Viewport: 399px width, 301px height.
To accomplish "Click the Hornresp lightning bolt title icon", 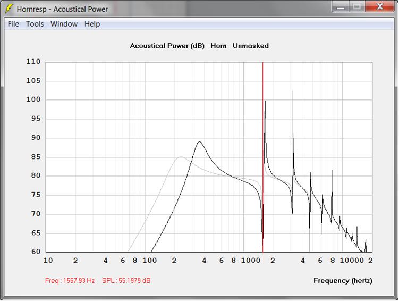I will tap(9, 9).
